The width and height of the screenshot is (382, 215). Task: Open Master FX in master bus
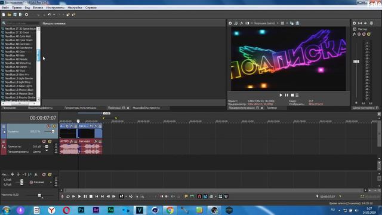354,34
